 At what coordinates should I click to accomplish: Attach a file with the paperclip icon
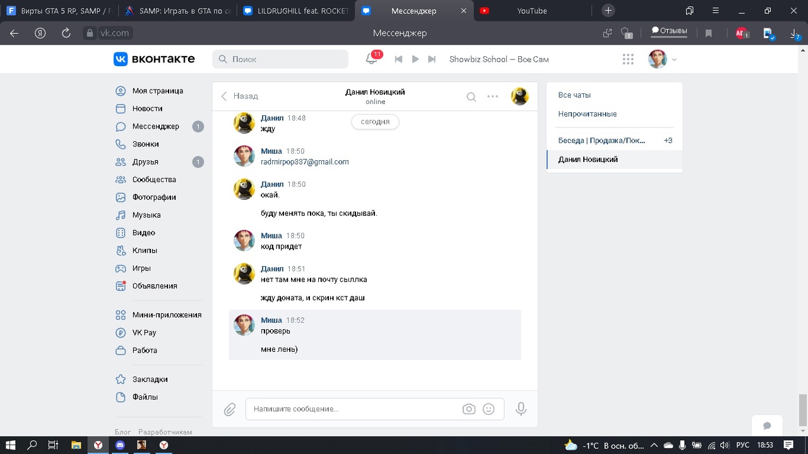(230, 409)
